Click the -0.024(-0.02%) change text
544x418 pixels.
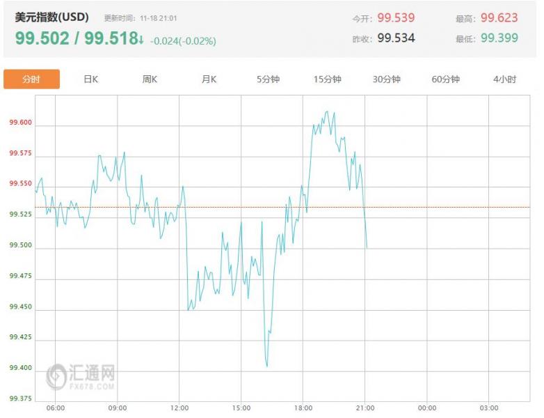[x=183, y=41]
